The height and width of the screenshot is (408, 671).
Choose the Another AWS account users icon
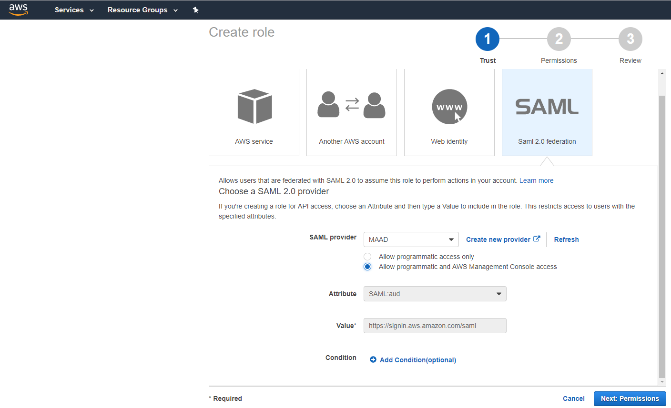[x=351, y=105]
